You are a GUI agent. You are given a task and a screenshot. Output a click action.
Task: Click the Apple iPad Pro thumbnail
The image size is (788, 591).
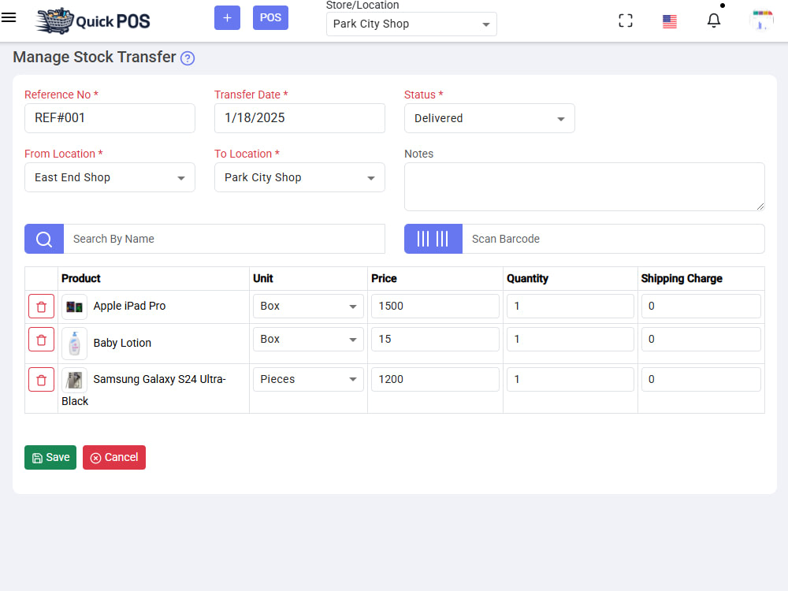74,307
